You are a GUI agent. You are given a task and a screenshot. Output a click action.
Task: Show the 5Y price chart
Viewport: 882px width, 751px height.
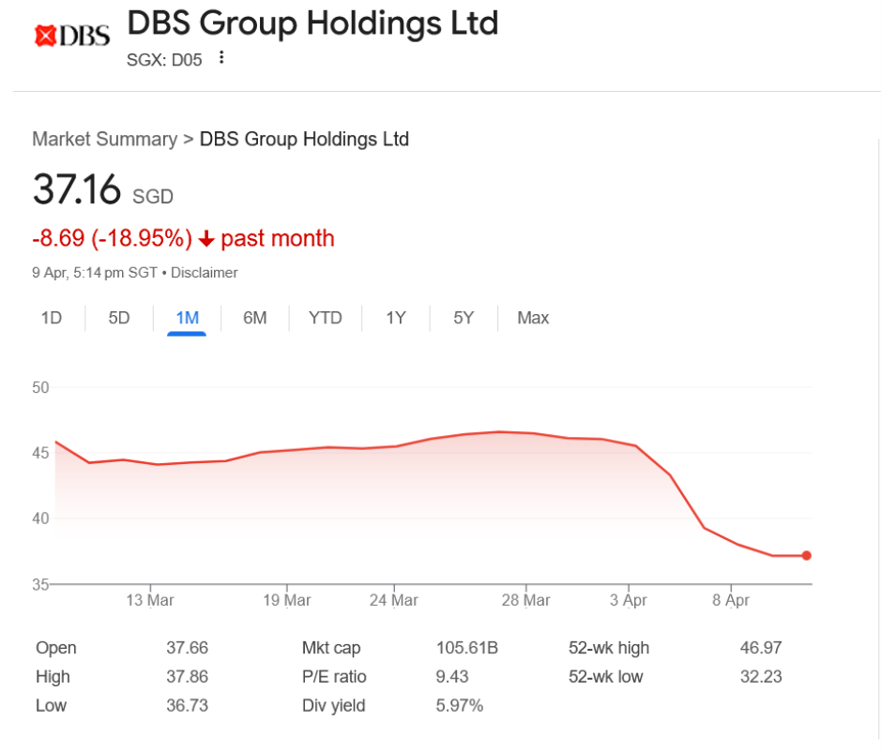464,318
